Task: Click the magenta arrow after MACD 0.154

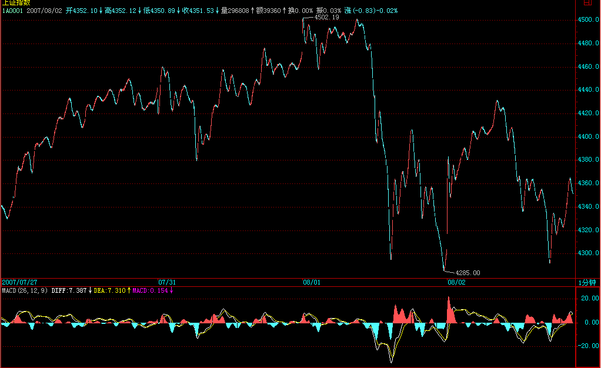Action: click(x=171, y=291)
